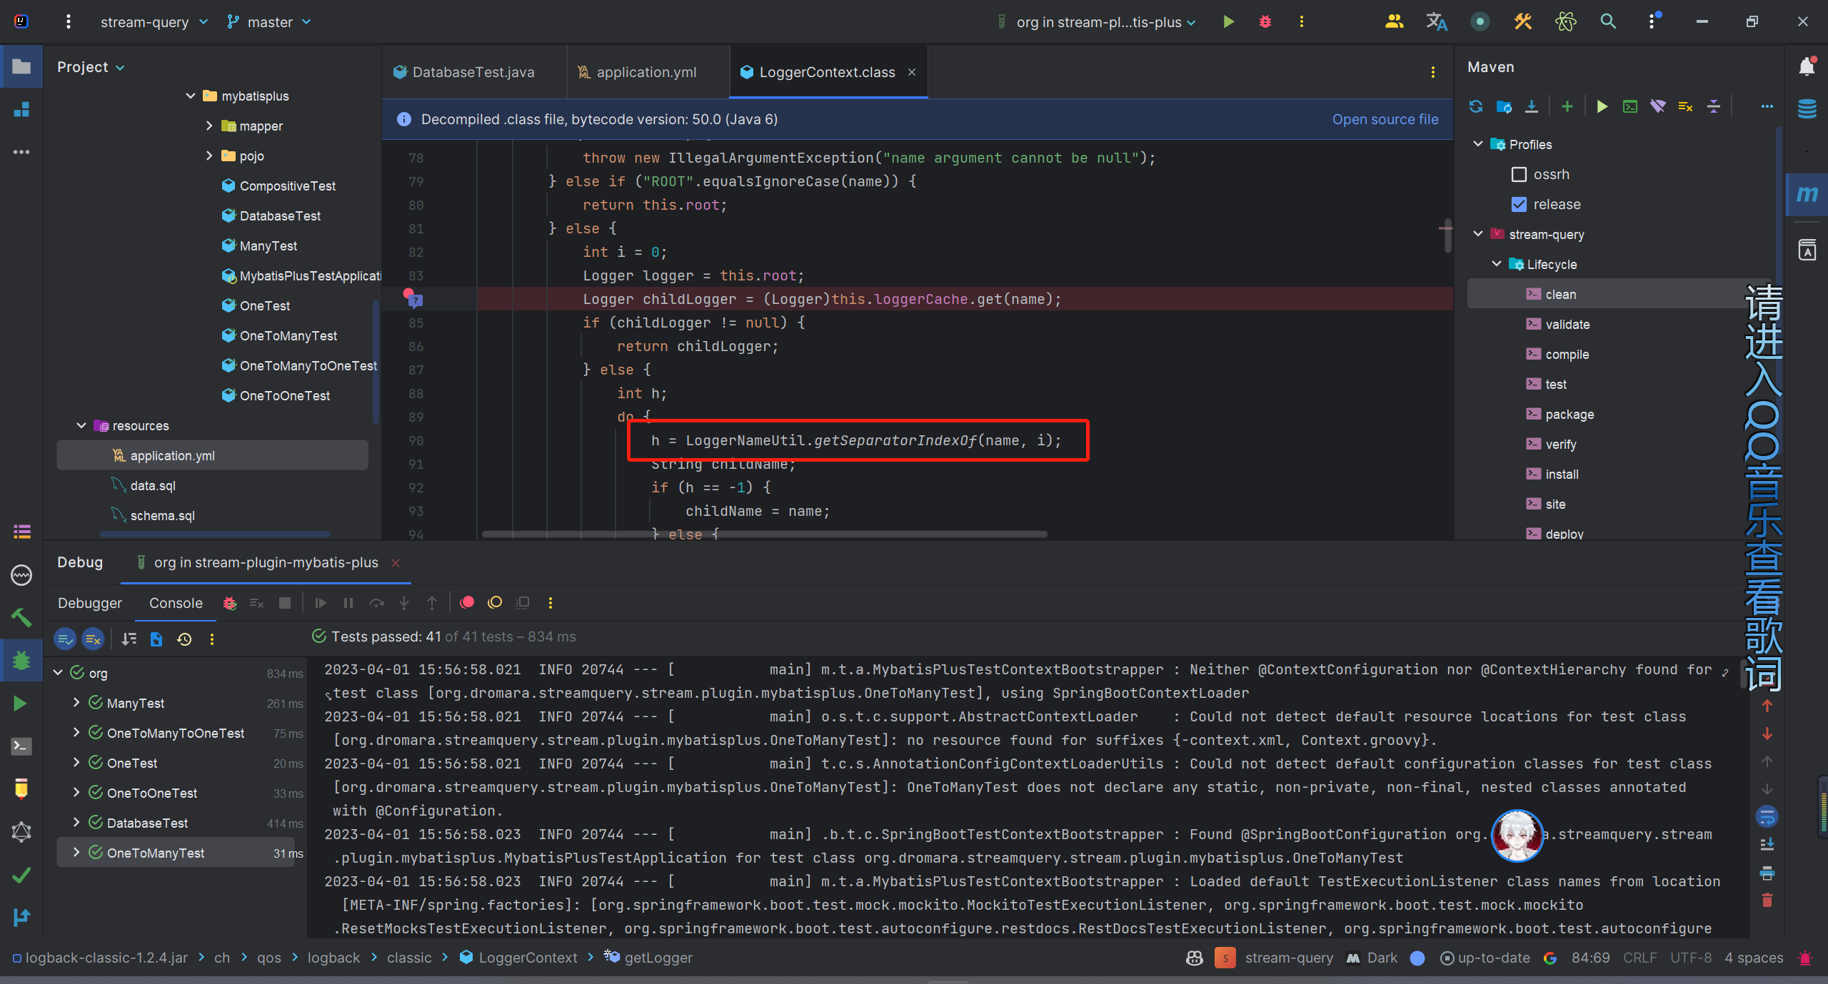Open Notifications bell icon

click(x=1807, y=66)
